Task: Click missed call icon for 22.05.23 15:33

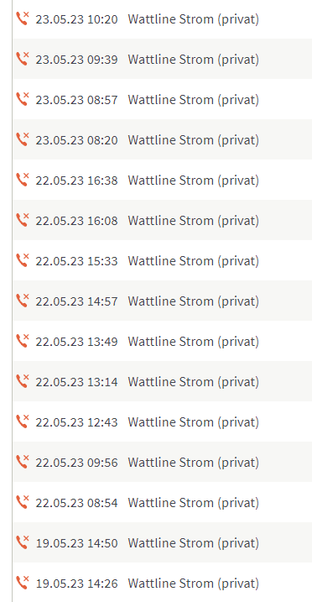Action: pyautogui.click(x=23, y=260)
